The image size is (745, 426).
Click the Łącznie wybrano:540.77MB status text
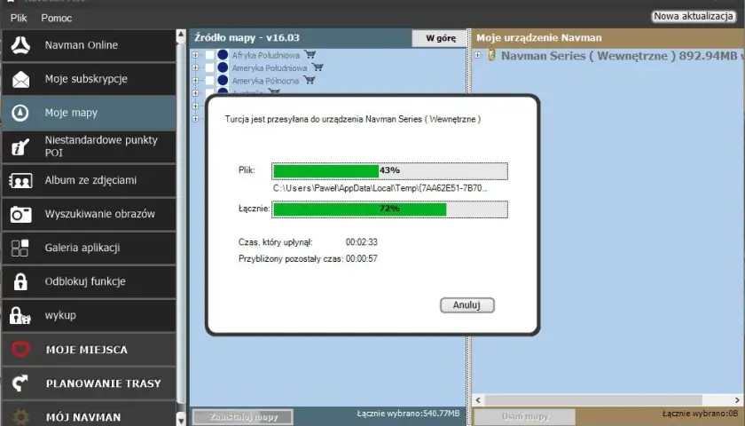click(408, 414)
